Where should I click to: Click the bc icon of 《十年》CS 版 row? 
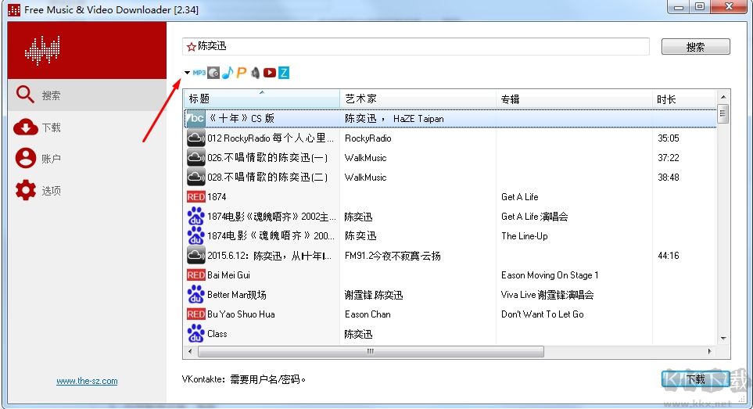(195, 119)
